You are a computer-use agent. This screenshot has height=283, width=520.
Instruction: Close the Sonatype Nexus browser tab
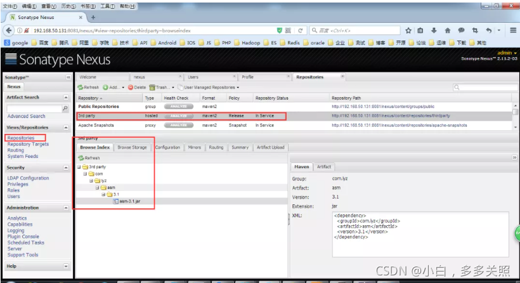click(x=81, y=17)
